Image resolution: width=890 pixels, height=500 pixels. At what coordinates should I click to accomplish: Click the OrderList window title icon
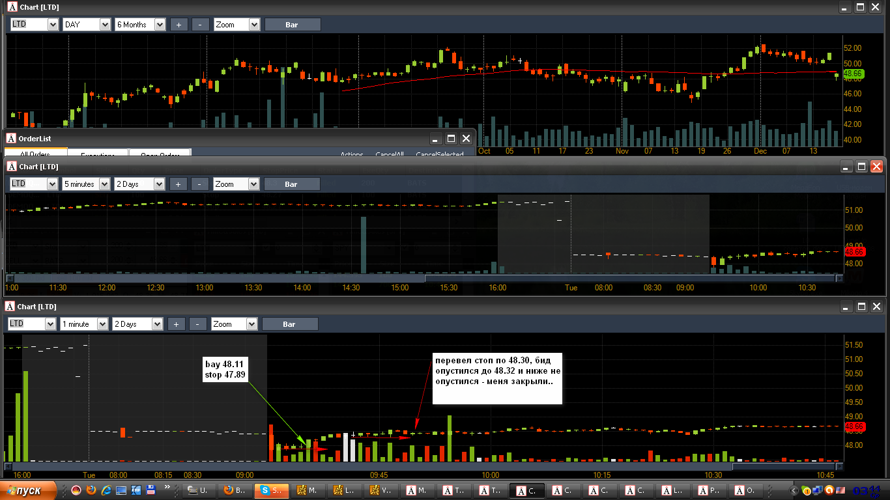click(11, 139)
